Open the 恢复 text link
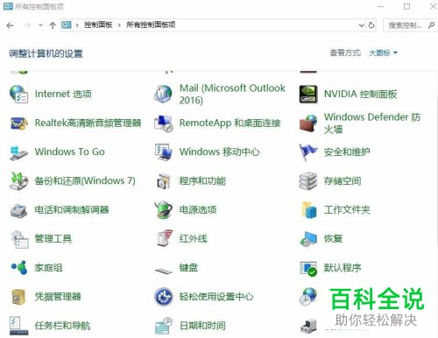 pos(333,238)
